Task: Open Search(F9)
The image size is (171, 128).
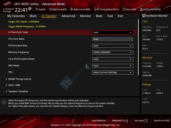Action: click(x=129, y=9)
